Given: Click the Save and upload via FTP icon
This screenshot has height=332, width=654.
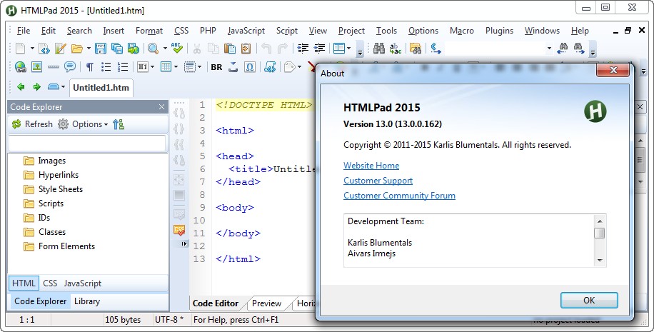Looking at the screenshot, I should tap(134, 49).
